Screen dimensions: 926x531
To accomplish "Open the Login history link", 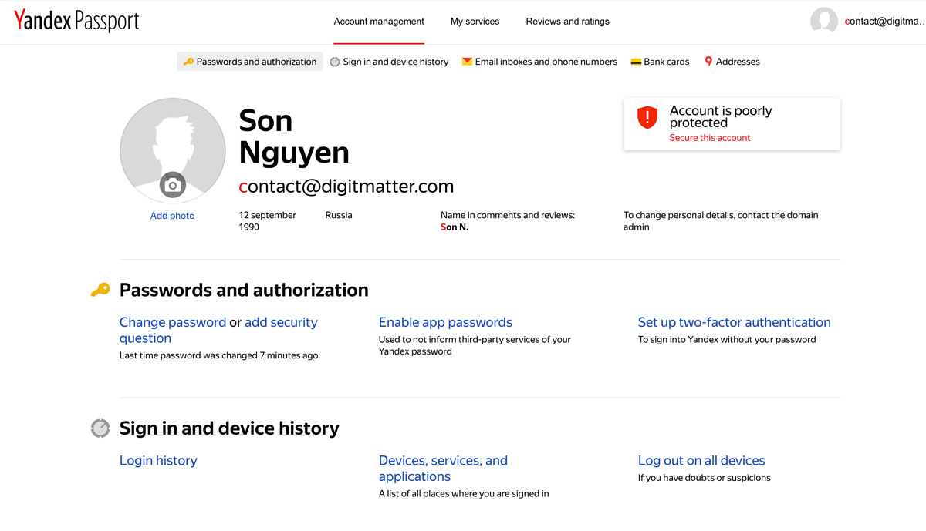I will click(x=158, y=460).
